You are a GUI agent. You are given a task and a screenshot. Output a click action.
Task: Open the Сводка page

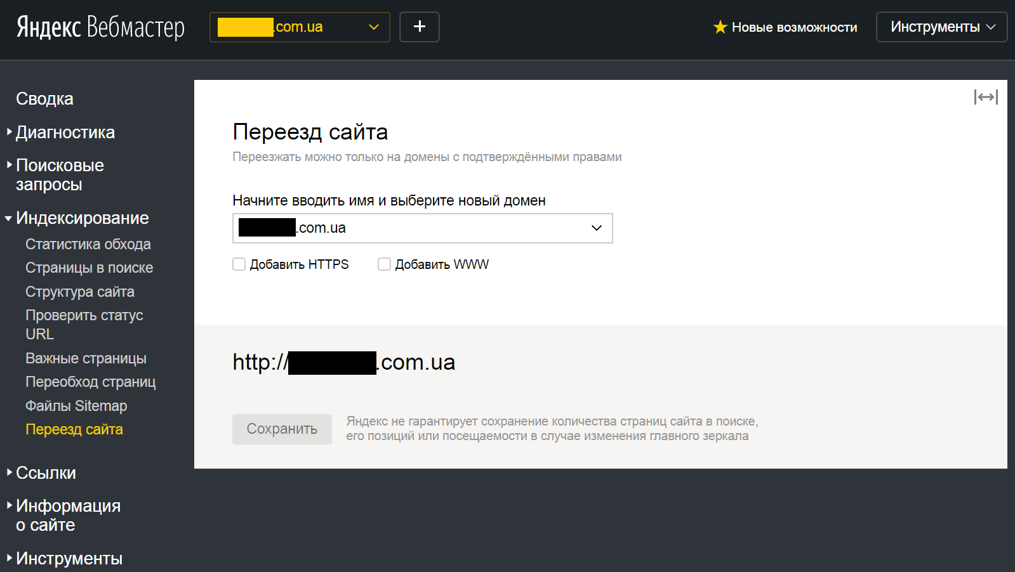pyautogui.click(x=44, y=99)
